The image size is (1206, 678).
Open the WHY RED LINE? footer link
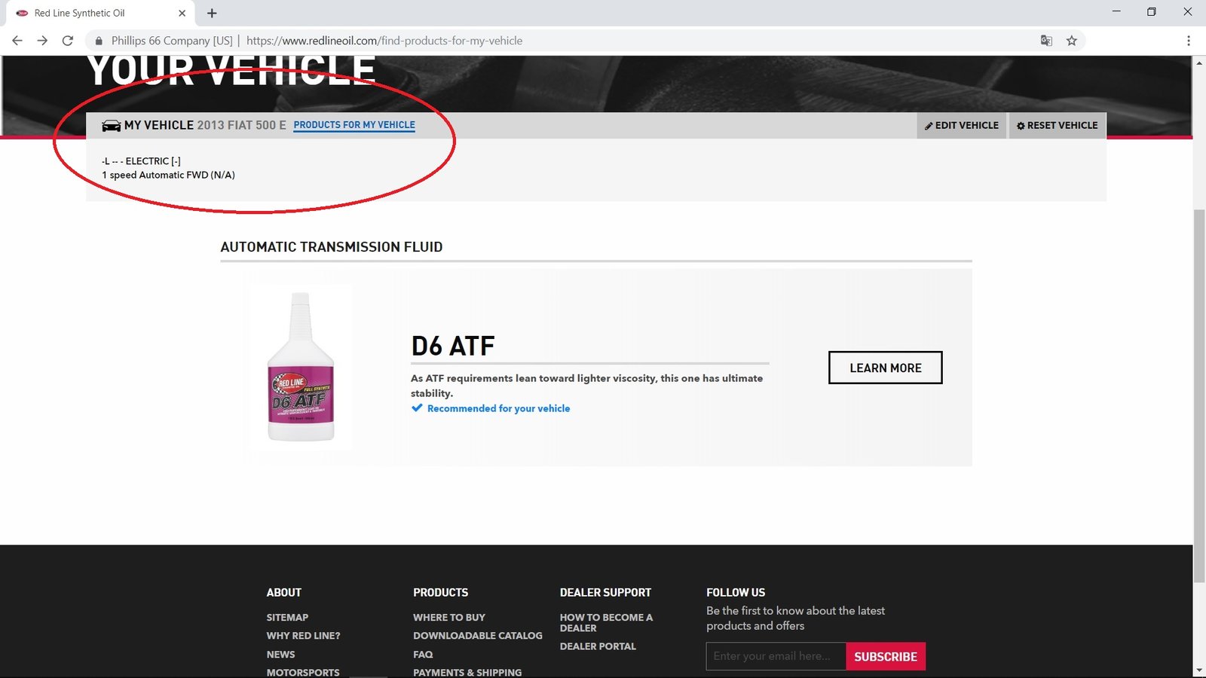303,636
